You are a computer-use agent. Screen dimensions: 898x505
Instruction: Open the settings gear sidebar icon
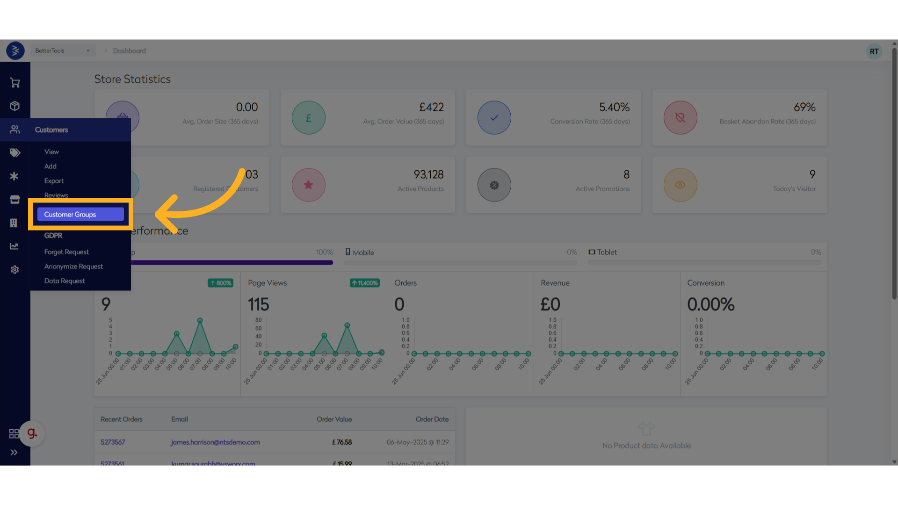15,270
